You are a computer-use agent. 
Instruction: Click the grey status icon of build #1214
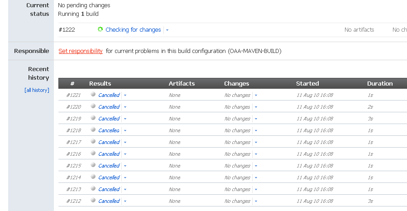click(93, 177)
